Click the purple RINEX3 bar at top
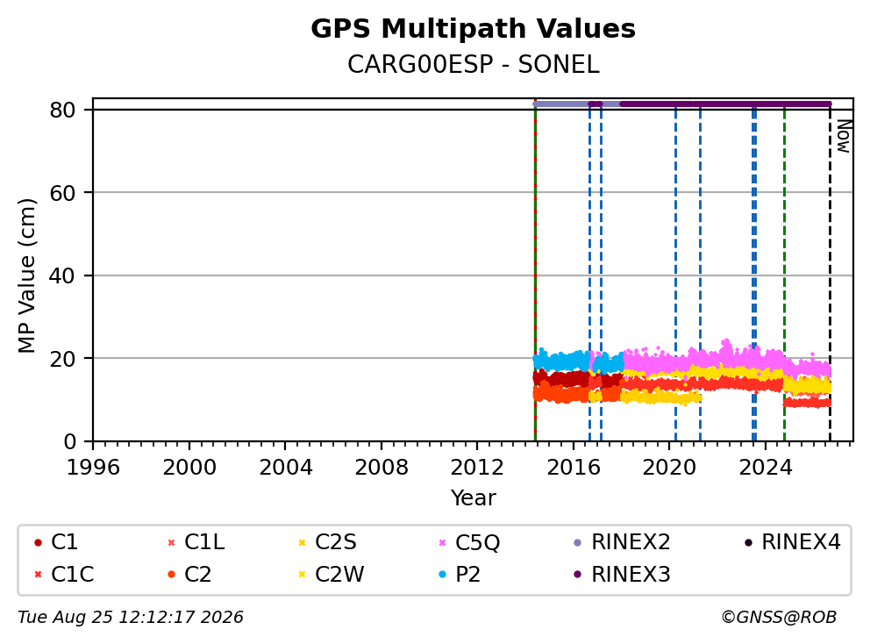Screen dimensions: 870x644 [x=725, y=104]
